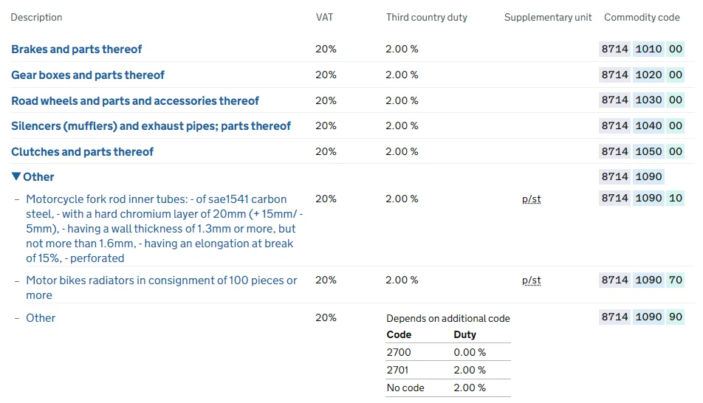Image resolution: width=703 pixels, height=403 pixels.
Task: Select commodity code 8714 1050 00
Action: click(642, 152)
